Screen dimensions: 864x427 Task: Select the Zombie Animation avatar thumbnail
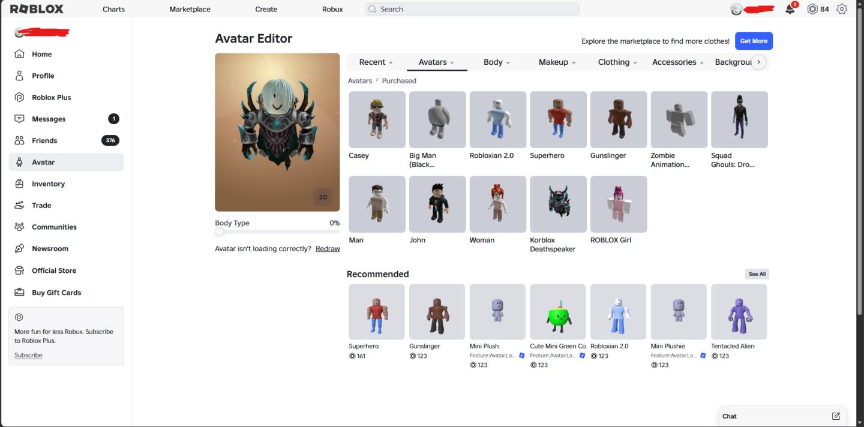(x=679, y=119)
